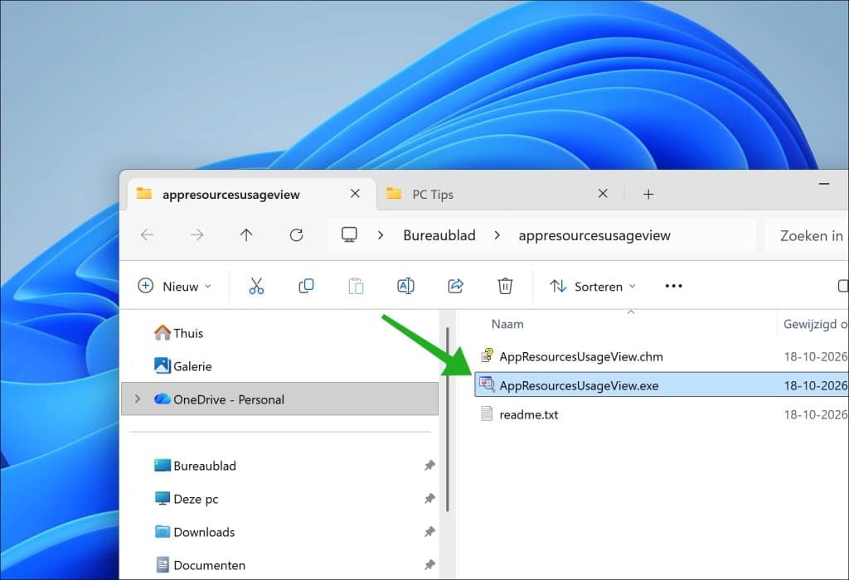Click the readme.txt file icon
The width and height of the screenshot is (849, 580).
click(x=487, y=414)
